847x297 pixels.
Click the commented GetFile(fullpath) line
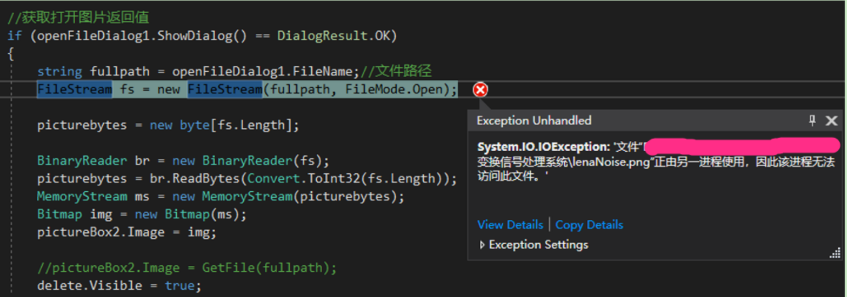tap(187, 268)
